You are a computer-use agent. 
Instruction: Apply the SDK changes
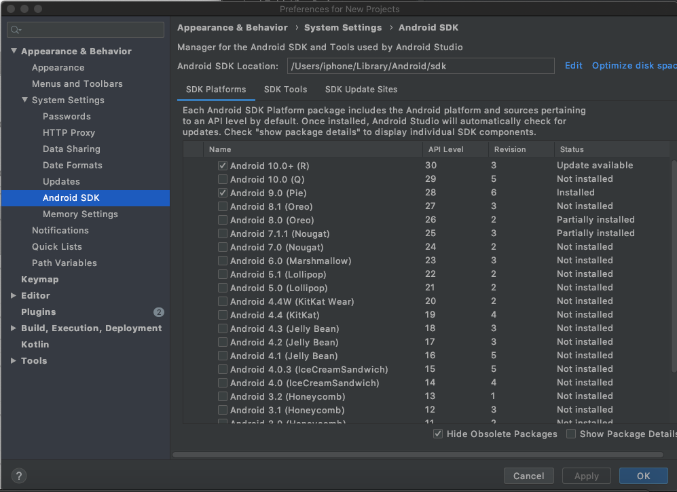pos(586,475)
